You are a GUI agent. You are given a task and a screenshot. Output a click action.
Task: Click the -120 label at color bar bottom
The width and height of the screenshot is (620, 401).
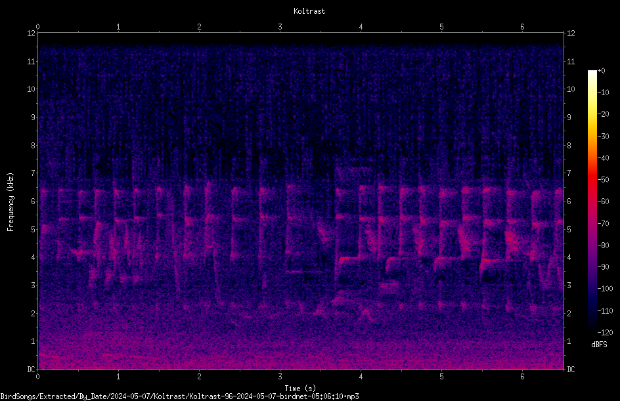(605, 332)
